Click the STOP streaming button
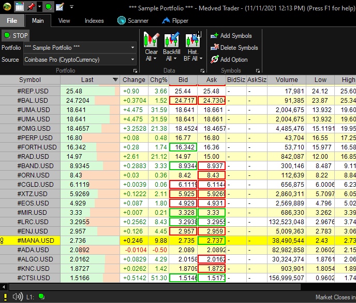The width and height of the screenshot is (356, 303). (16, 35)
